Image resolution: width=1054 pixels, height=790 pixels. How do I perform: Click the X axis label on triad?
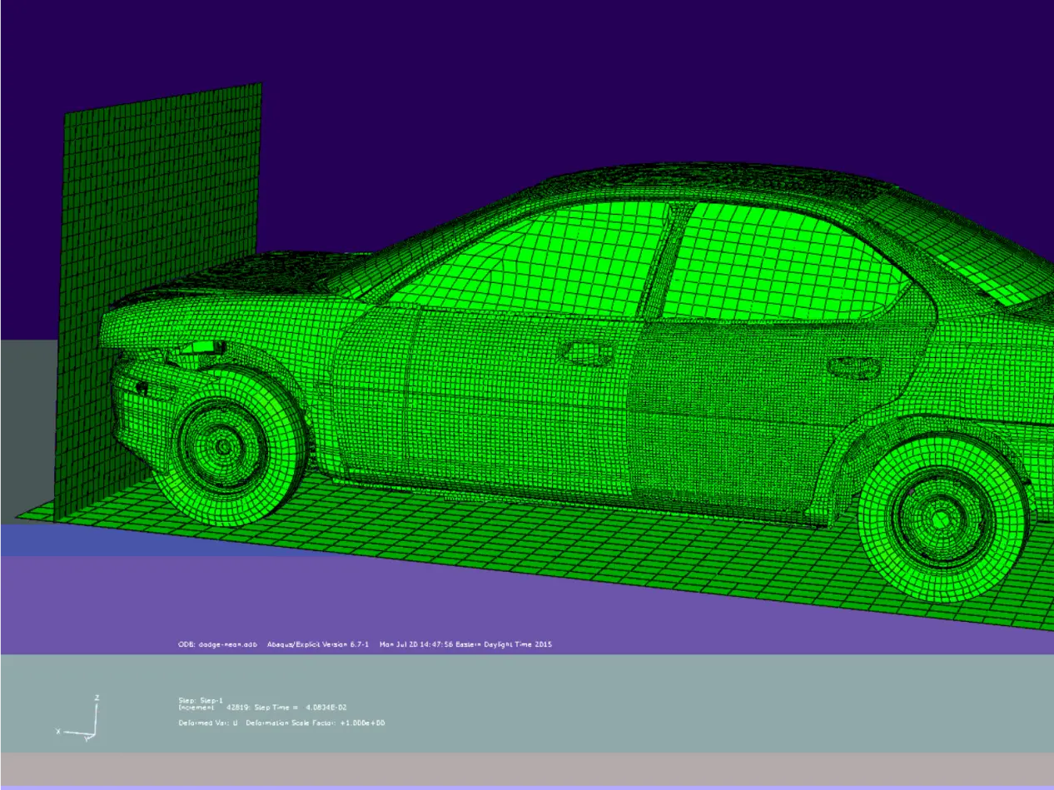[x=58, y=731]
